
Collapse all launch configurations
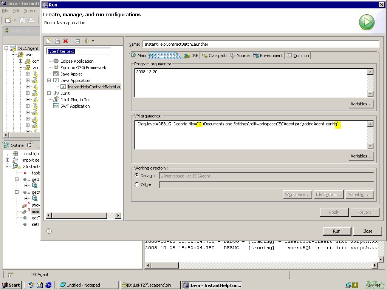(x=77, y=41)
